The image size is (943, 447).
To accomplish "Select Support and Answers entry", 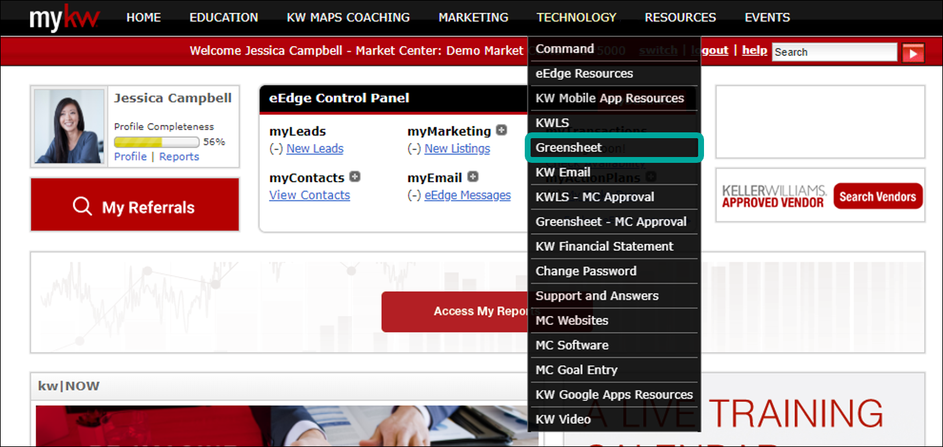I will click(x=614, y=295).
